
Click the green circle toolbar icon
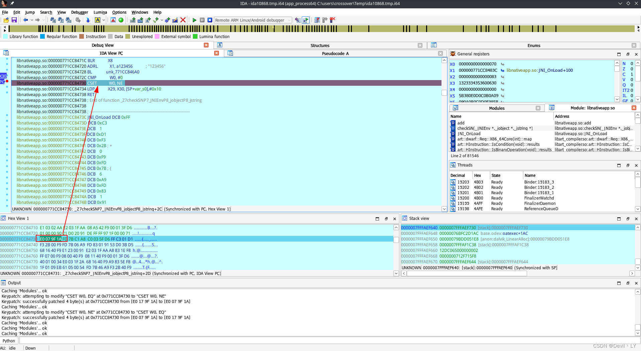click(x=121, y=20)
